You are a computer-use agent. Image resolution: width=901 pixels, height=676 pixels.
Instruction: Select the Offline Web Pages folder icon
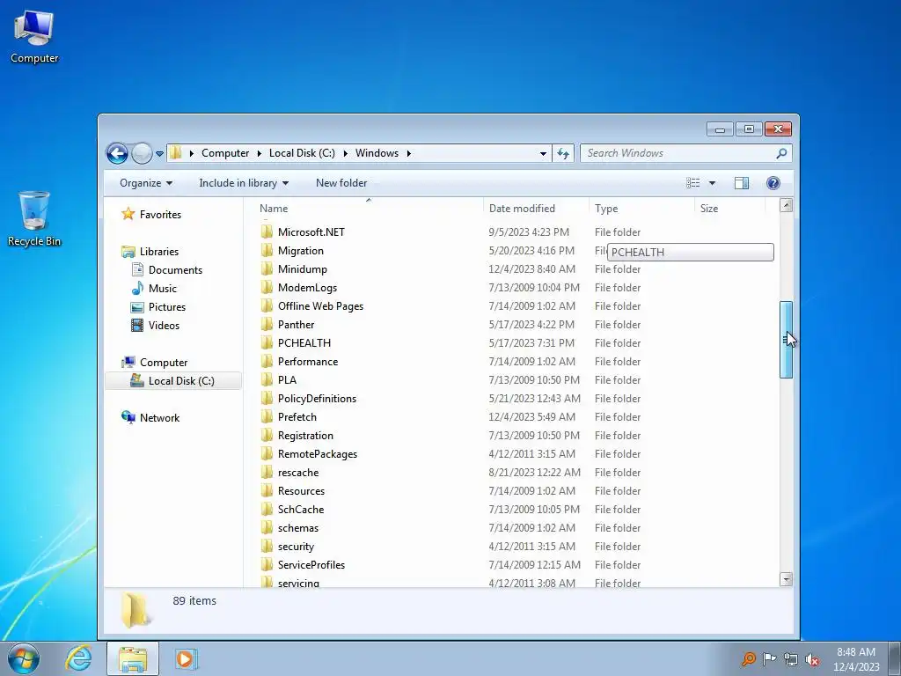(x=267, y=305)
